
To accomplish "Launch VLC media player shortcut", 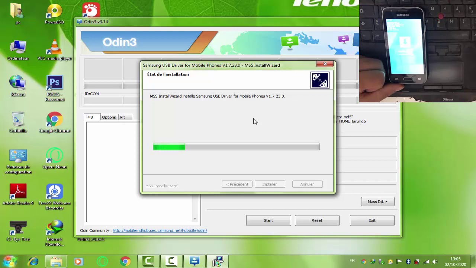I will coord(55,50).
